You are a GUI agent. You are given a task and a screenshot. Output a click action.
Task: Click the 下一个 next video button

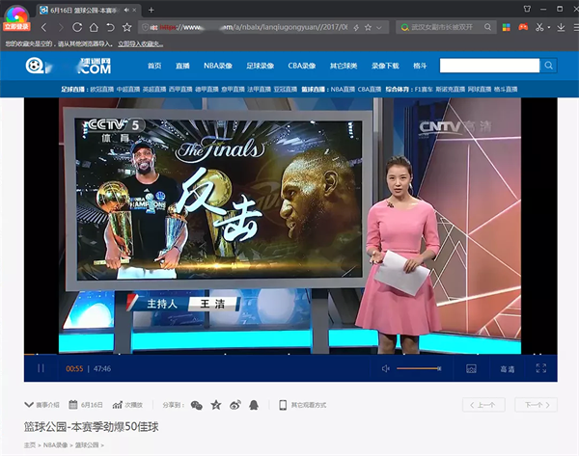(537, 405)
